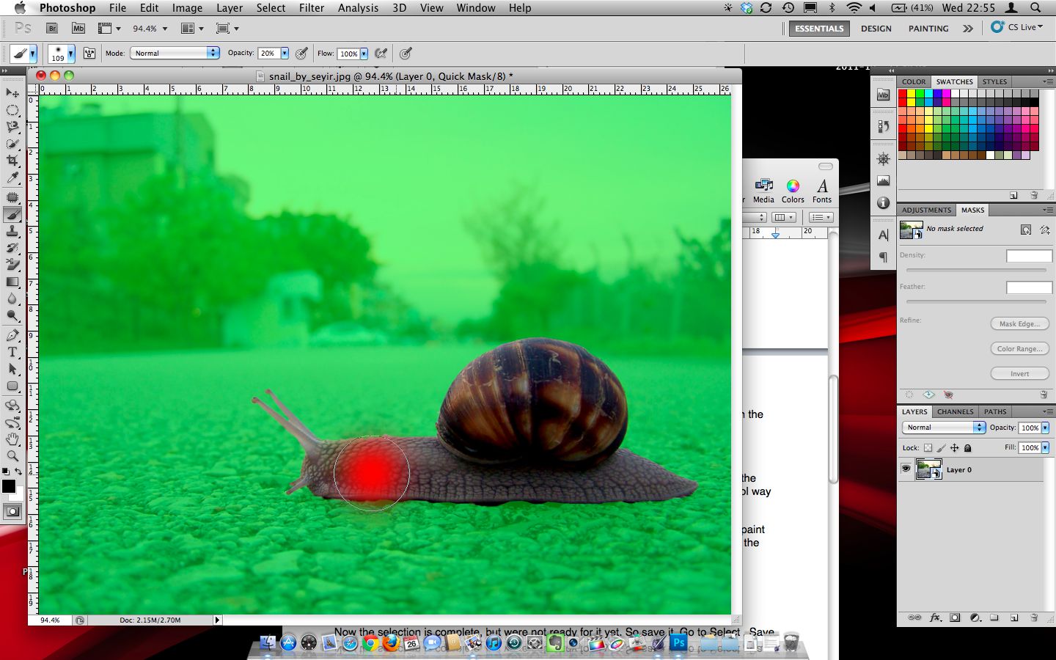Screen dimensions: 1056x660
Task: Select the Hand tool
Action: point(12,439)
